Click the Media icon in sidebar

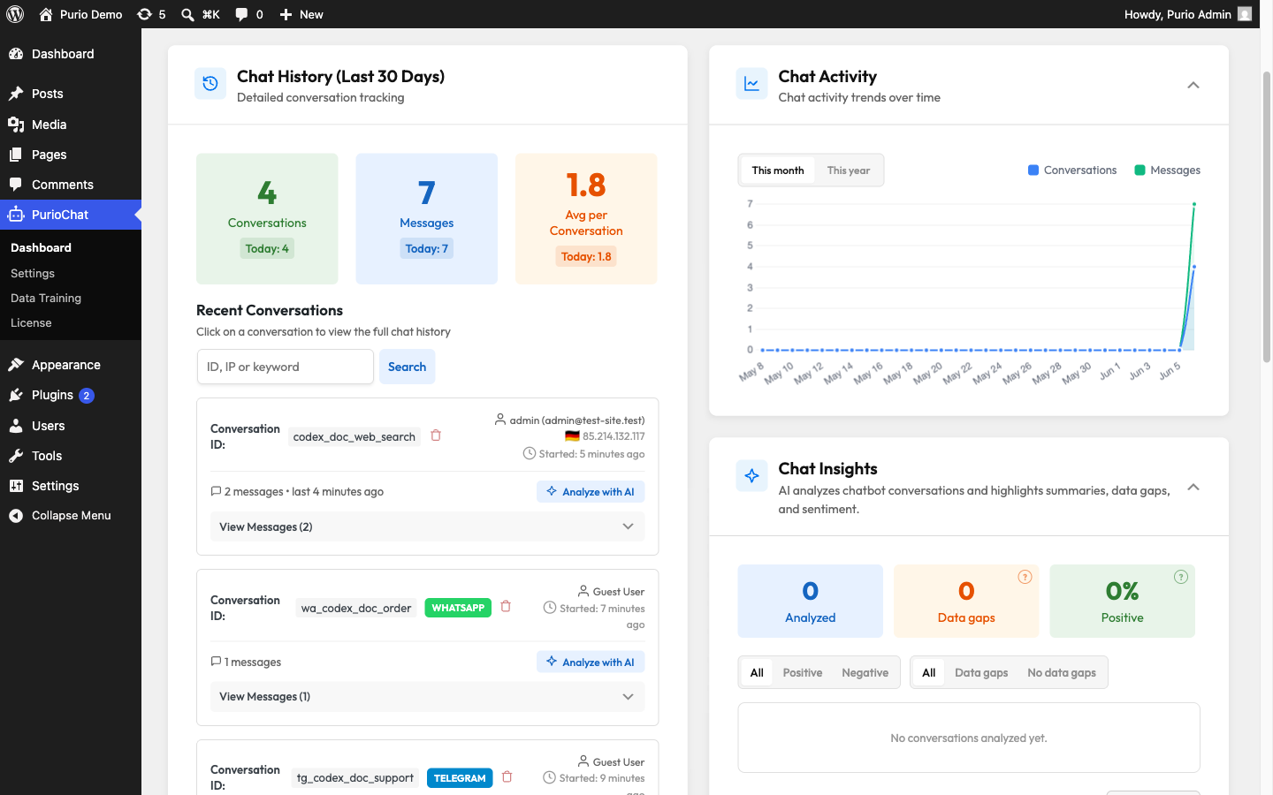pos(16,125)
